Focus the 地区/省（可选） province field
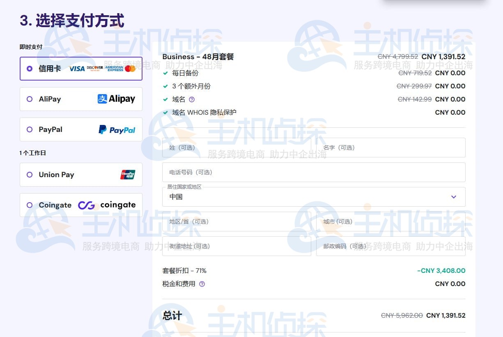The width and height of the screenshot is (503, 337). [x=237, y=222]
